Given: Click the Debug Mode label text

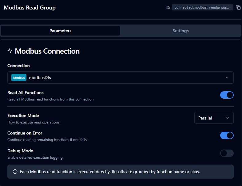Looking at the screenshot, I should click(x=20, y=151).
